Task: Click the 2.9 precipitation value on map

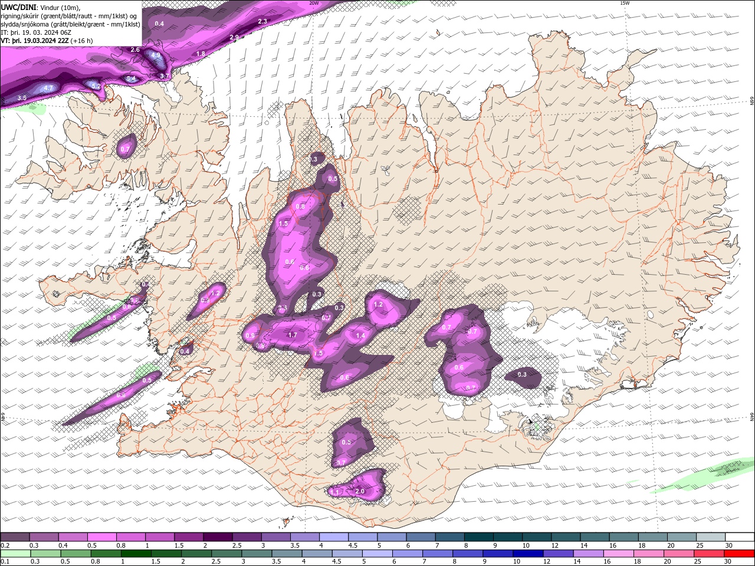Action: point(234,37)
